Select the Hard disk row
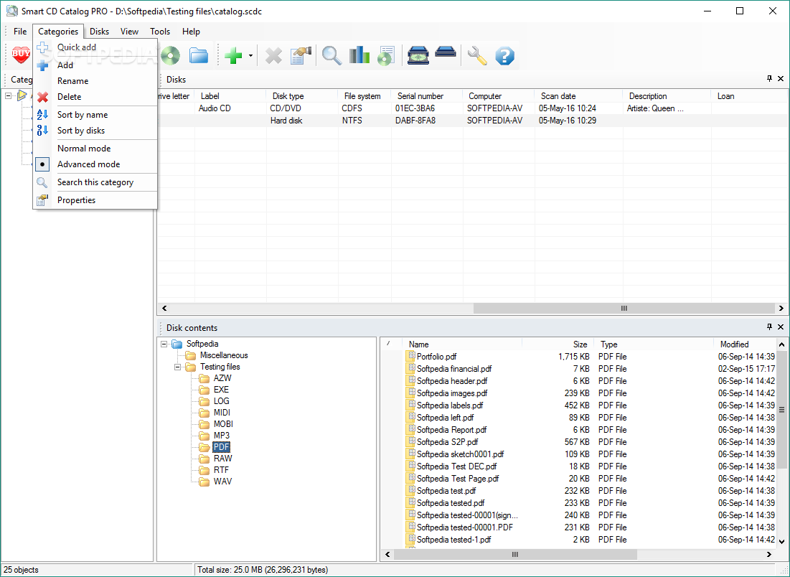Screen dimensions: 790x577 pos(471,121)
